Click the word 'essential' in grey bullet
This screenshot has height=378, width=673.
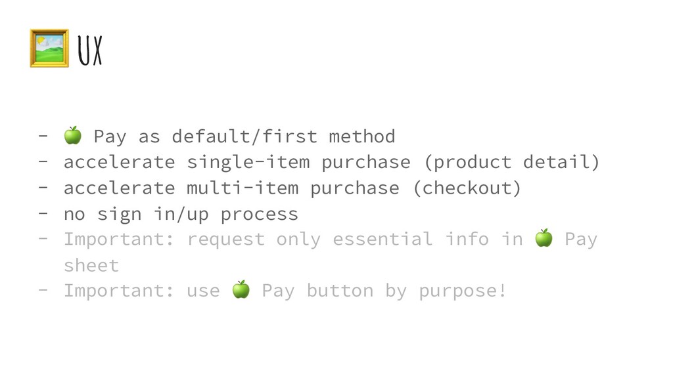pos(383,239)
